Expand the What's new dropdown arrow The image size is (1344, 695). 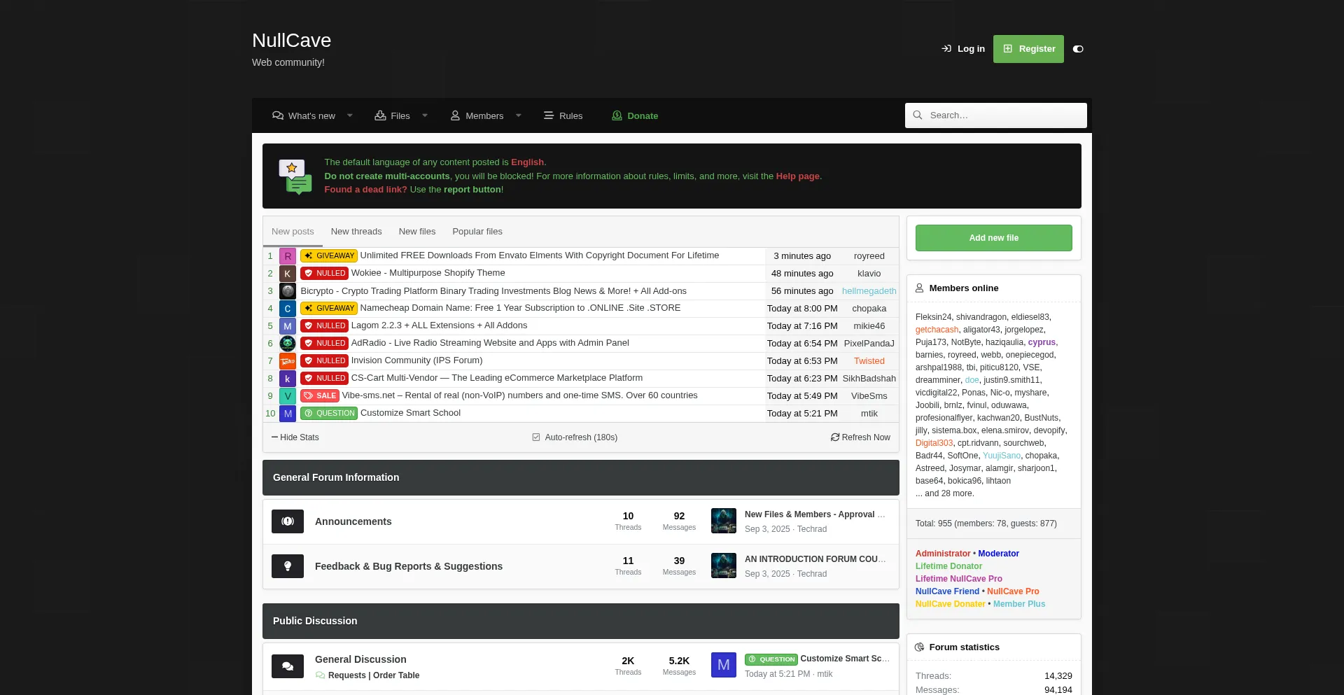(350, 115)
